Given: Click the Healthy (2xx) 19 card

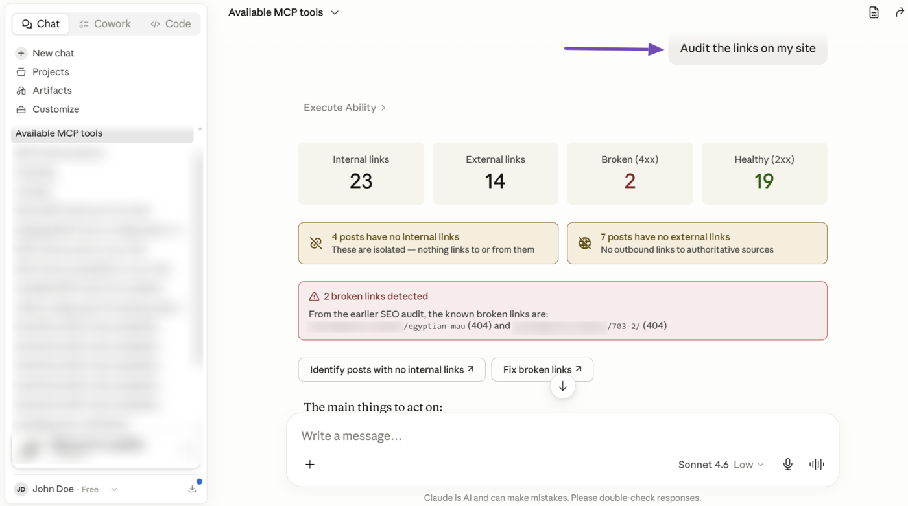Looking at the screenshot, I should (x=764, y=174).
